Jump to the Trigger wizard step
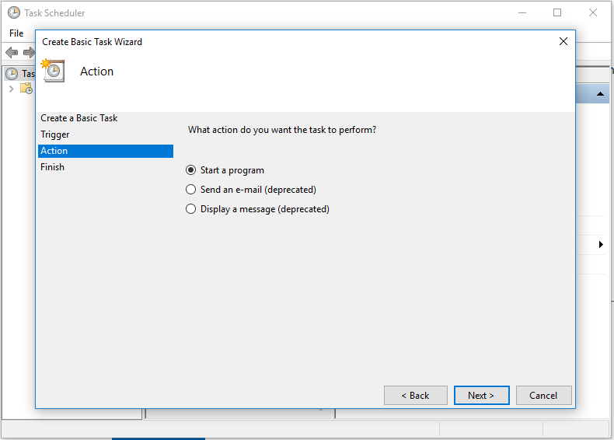The image size is (614, 440). click(x=55, y=134)
